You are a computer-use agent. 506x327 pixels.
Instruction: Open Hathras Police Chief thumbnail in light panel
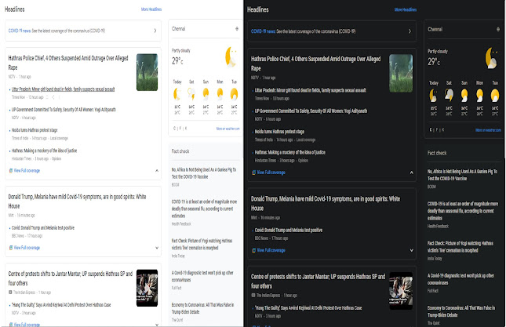(x=147, y=72)
